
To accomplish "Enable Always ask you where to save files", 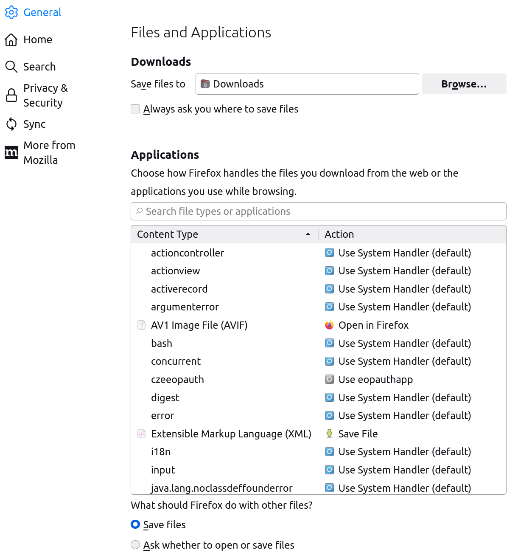I will coord(135,109).
